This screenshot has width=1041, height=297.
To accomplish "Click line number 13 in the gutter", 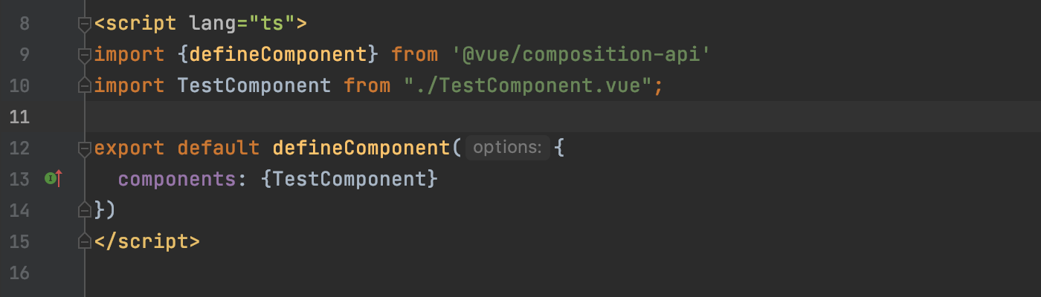I will click(20, 179).
